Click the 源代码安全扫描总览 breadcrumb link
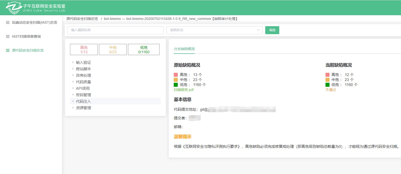The width and height of the screenshot is (401, 174). (x=82, y=19)
